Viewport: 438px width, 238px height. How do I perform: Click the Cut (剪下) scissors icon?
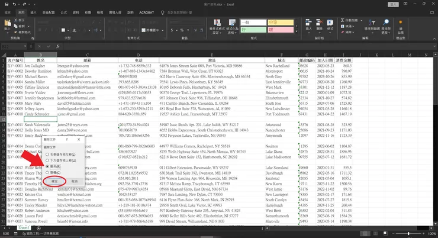(15, 20)
